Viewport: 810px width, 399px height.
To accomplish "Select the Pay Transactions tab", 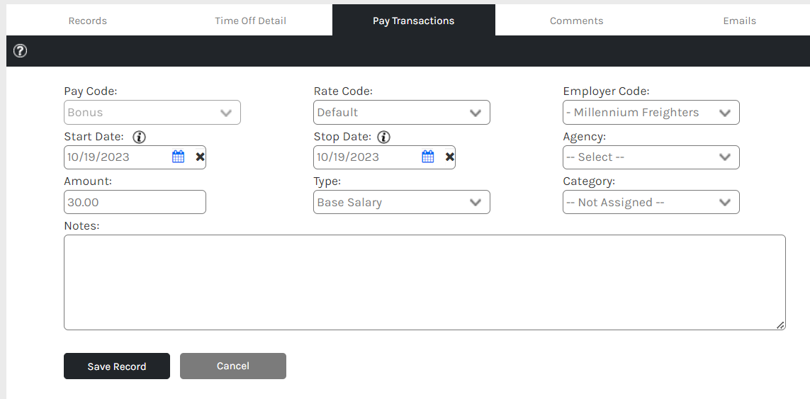I will click(x=414, y=21).
